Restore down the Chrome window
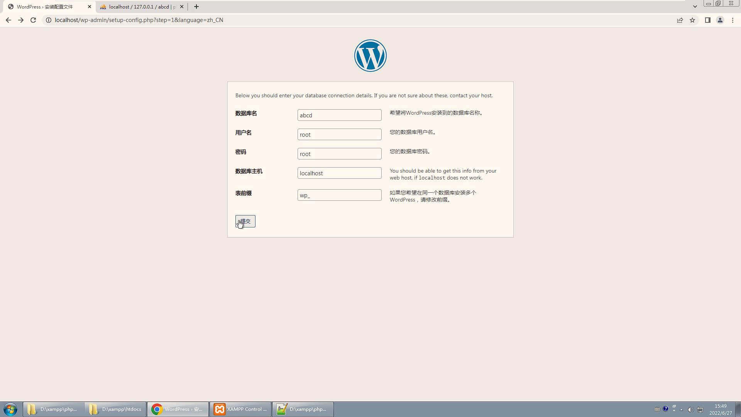741x417 pixels. click(718, 3)
